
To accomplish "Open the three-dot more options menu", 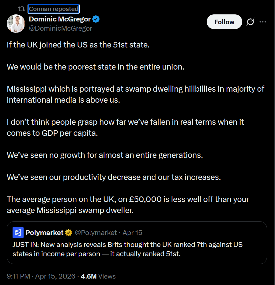I will point(263,22).
